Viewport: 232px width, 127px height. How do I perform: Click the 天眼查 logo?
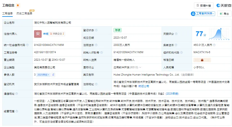tap(224, 5)
